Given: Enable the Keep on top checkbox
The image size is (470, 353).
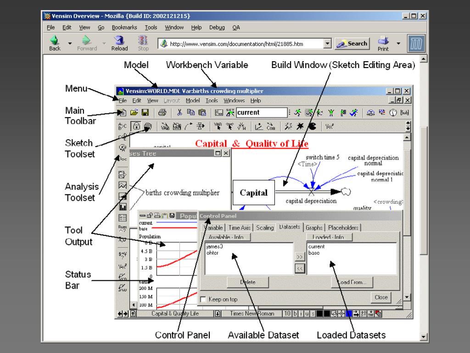Looking at the screenshot, I should [x=203, y=299].
